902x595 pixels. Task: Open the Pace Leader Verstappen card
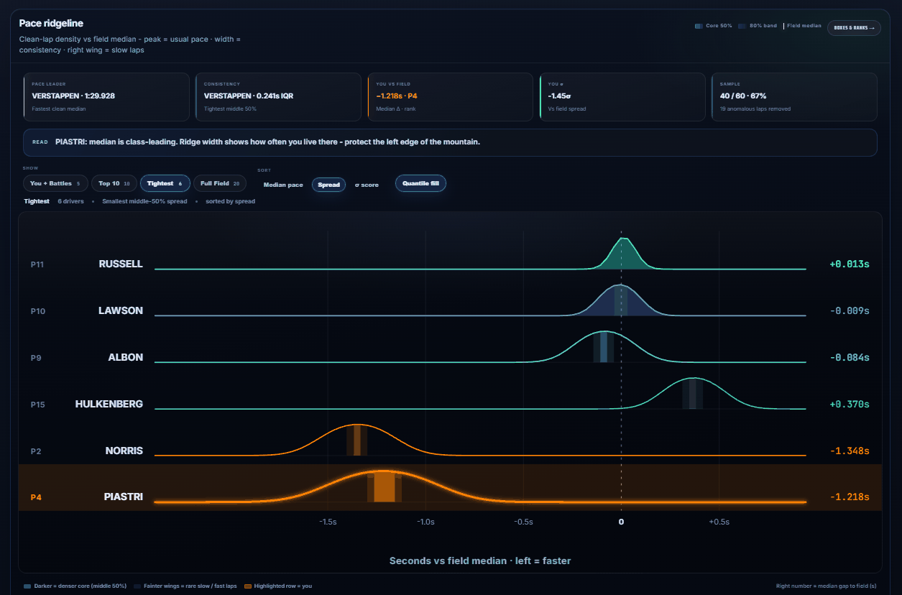tap(106, 96)
